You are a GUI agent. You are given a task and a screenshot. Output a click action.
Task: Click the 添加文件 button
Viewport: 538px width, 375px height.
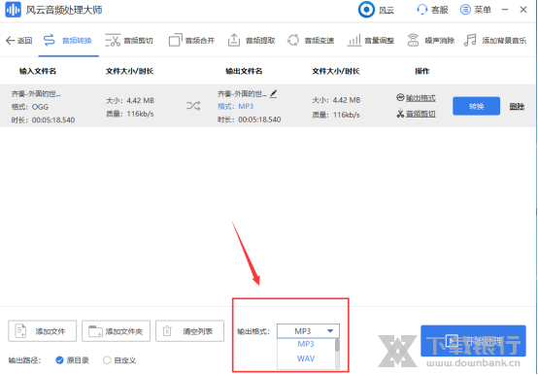pyautogui.click(x=42, y=331)
